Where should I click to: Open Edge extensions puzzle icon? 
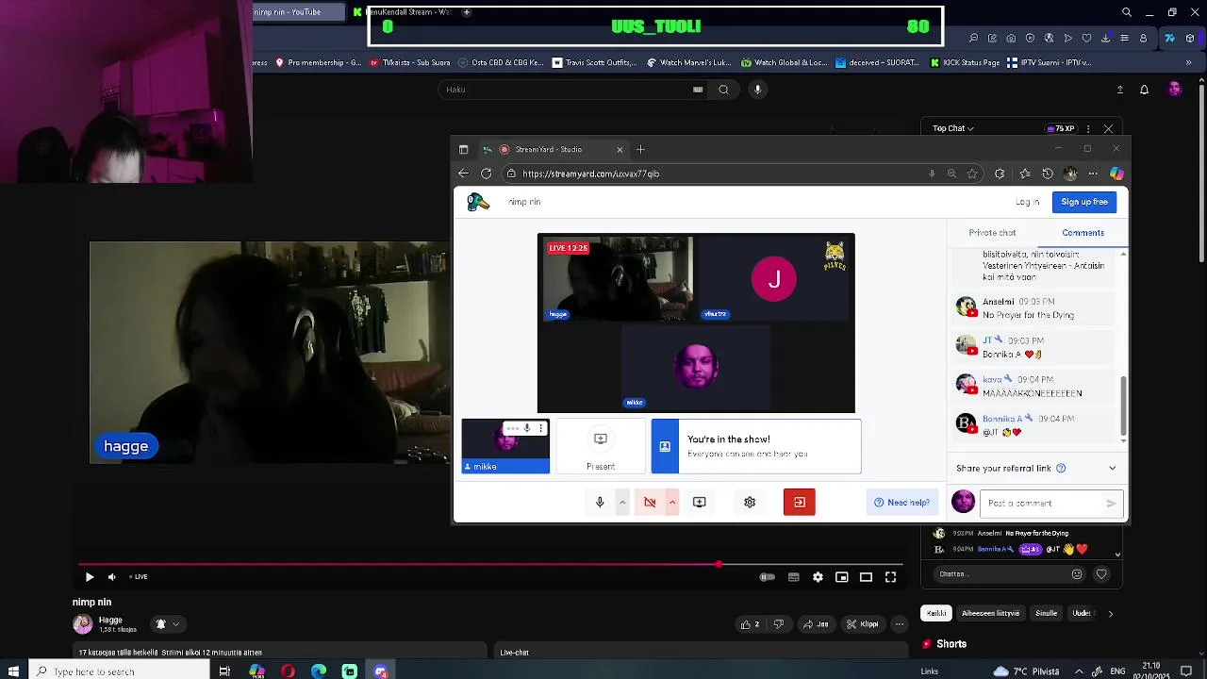[x=1000, y=174]
